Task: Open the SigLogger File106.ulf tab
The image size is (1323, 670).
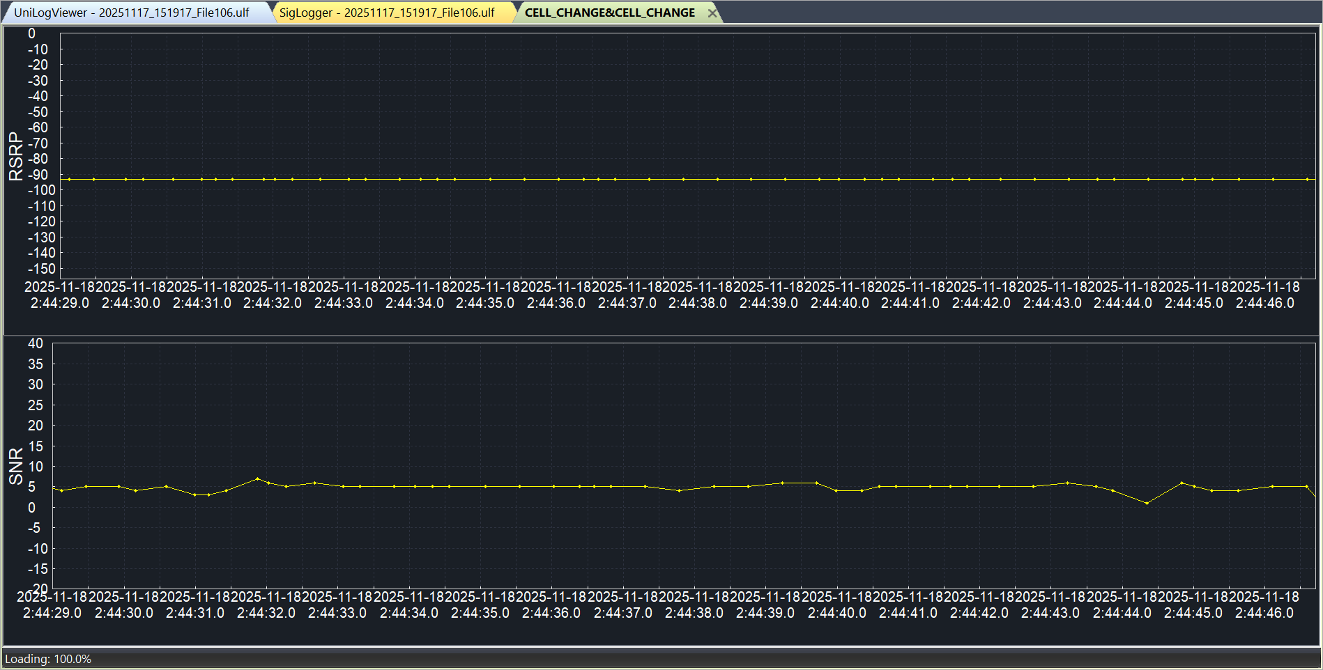Action: (387, 13)
